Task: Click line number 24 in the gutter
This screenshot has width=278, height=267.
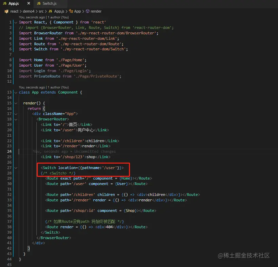Action: click(10, 151)
